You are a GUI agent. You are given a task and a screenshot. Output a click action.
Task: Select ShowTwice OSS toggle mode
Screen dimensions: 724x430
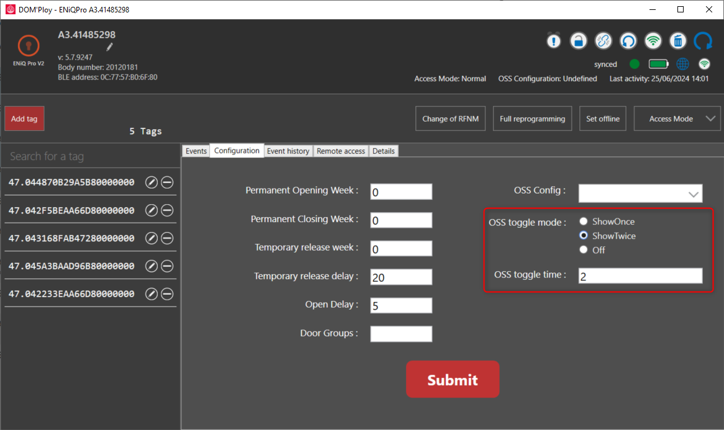[584, 235]
